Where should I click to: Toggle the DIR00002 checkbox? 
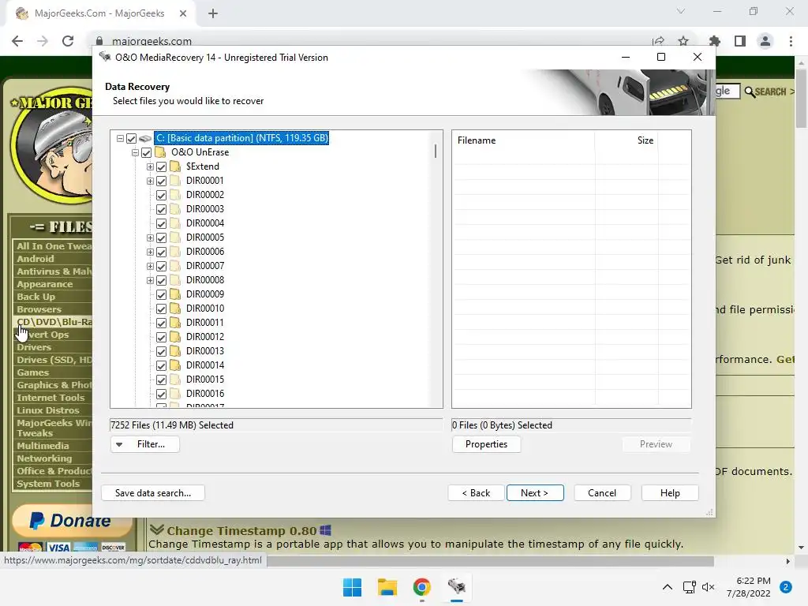click(161, 196)
